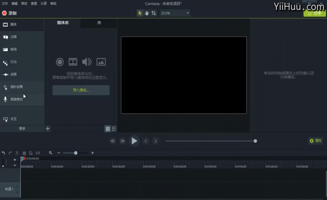Screen dimensions: 327x200
Task: Click the timeline magnifier zoom icon
Action: 50,153
